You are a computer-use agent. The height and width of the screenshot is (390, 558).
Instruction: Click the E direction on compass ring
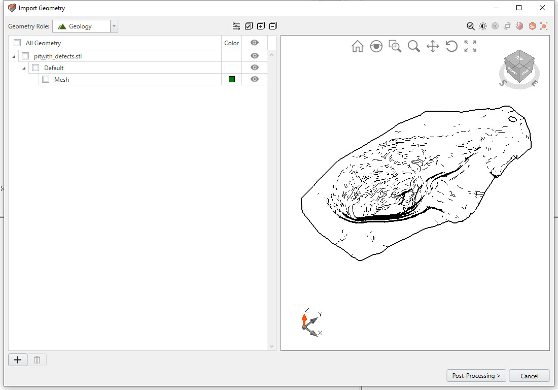[535, 83]
